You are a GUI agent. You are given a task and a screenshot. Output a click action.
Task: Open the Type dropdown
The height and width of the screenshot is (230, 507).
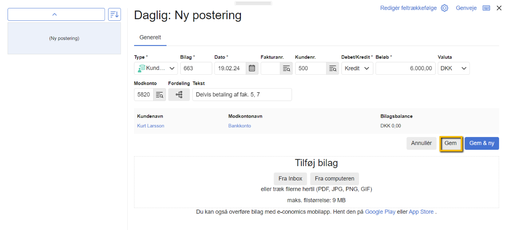pos(156,68)
